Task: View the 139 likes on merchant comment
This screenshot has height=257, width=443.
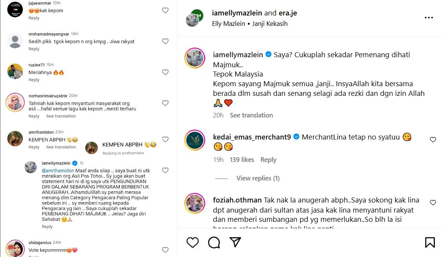Action: pos(242,160)
